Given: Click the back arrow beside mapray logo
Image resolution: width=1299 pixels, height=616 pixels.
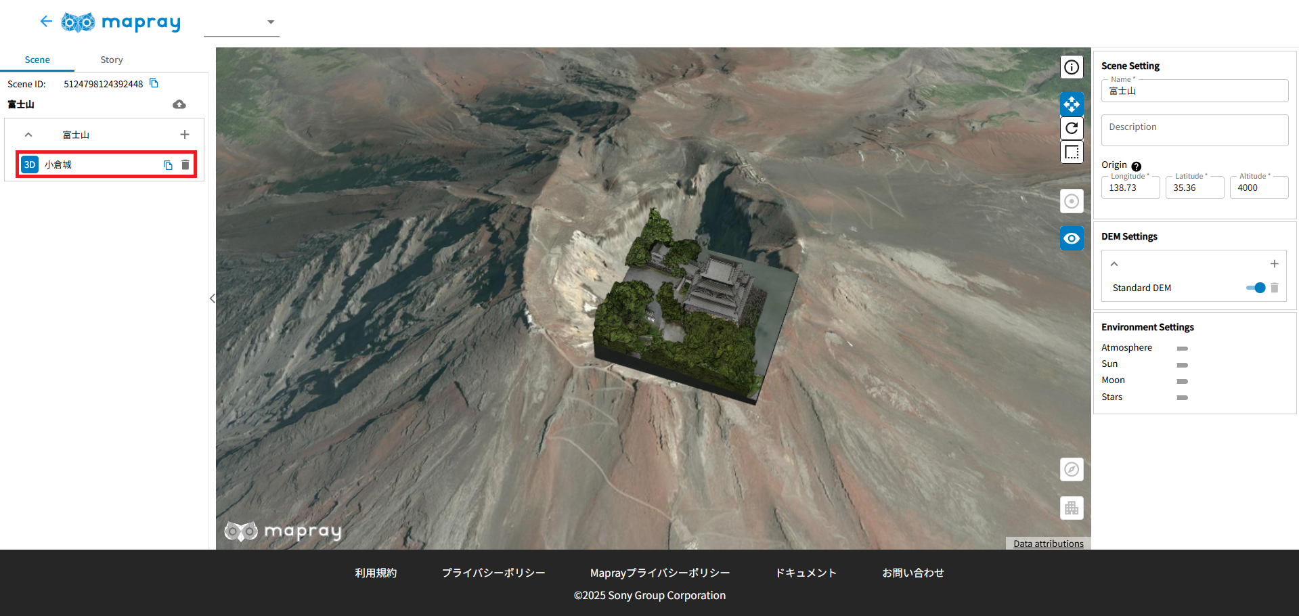Looking at the screenshot, I should pos(46,22).
